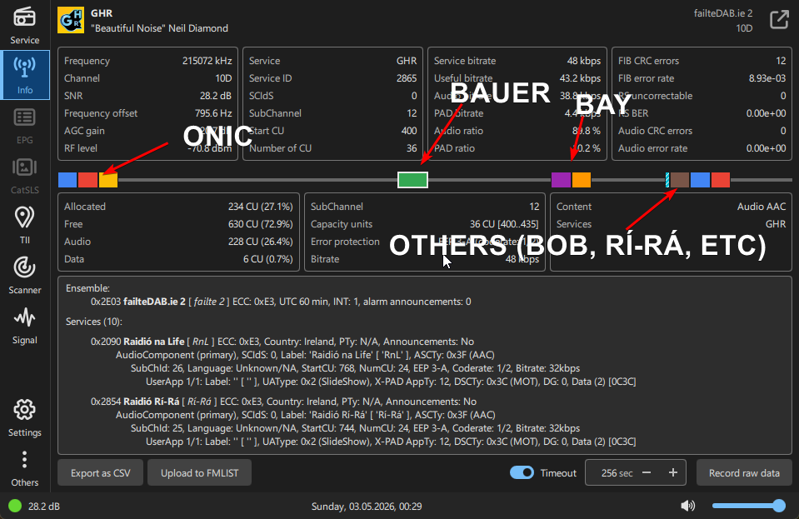Screen dimensions: 799x519
Task: Toggle the Timeout switch
Action: click(522, 472)
